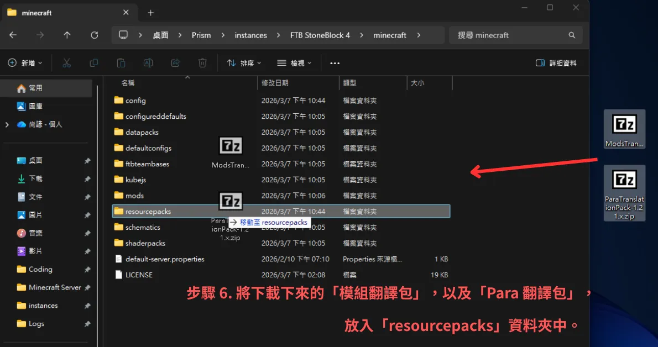Screen dimensions: 658x347
Task: Open the 排序 (Sort) dropdown
Action: coord(243,62)
